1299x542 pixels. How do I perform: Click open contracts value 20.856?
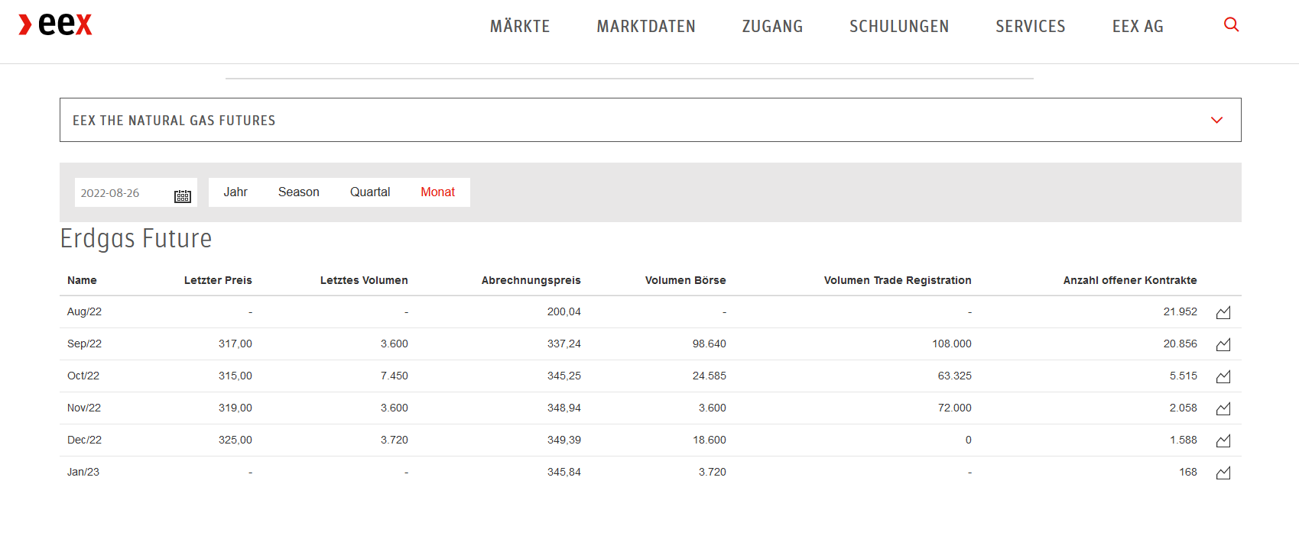coord(1180,344)
